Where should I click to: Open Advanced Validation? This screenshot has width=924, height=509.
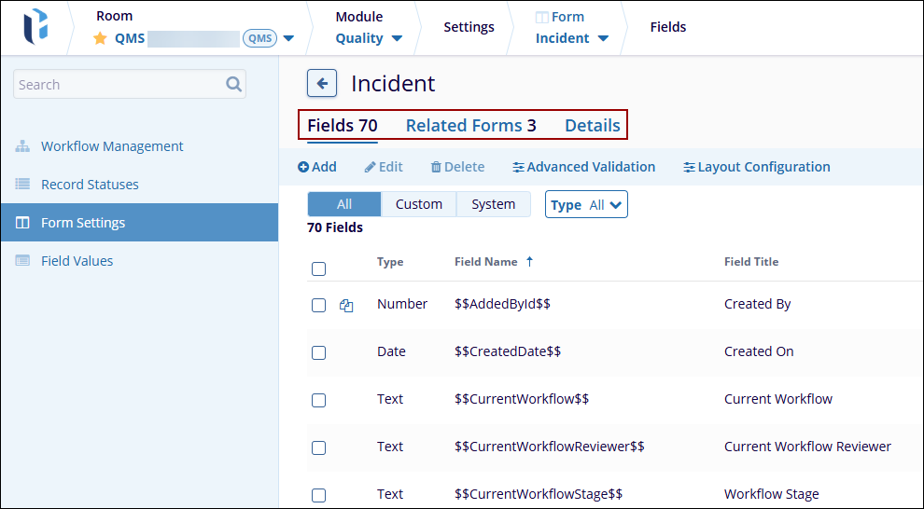584,167
